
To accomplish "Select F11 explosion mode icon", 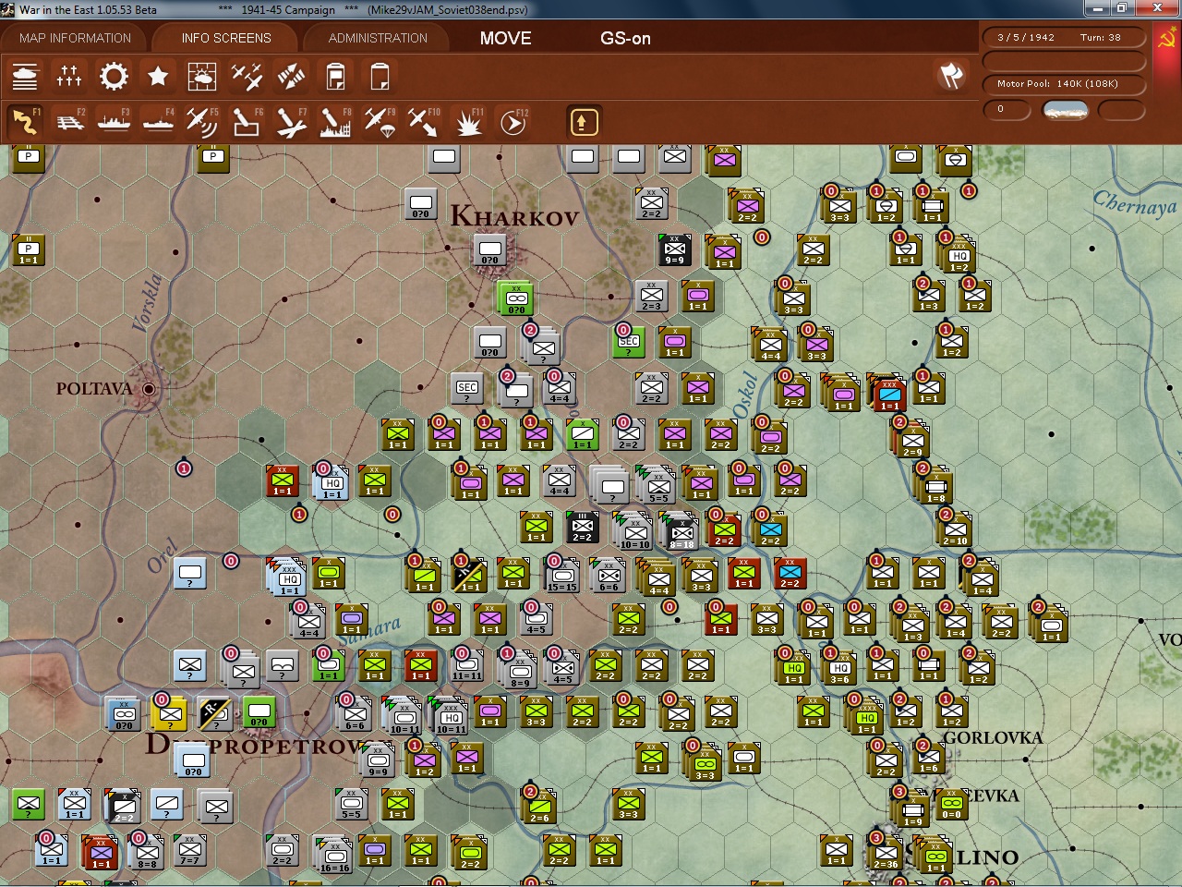I will (x=468, y=122).
